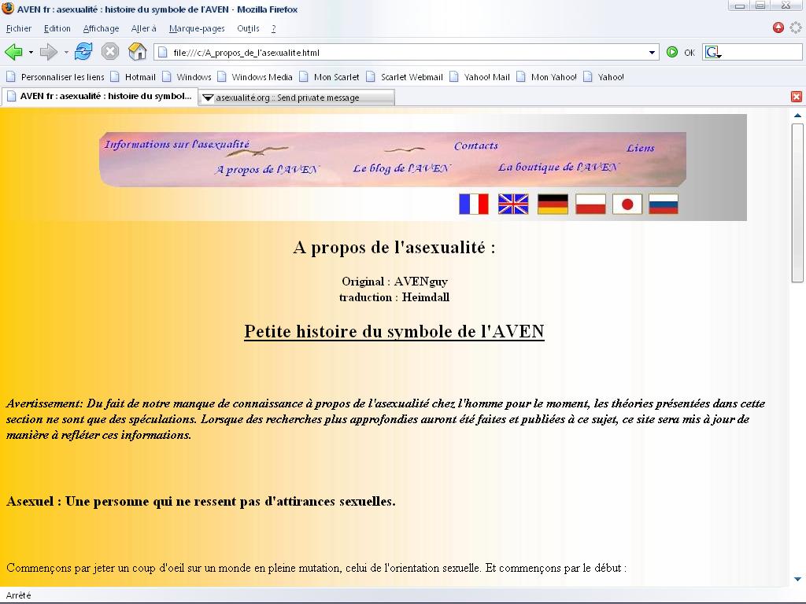Click the vertical scrollbar thumb
Screen dimensions: 806x604
pyautogui.click(x=797, y=202)
